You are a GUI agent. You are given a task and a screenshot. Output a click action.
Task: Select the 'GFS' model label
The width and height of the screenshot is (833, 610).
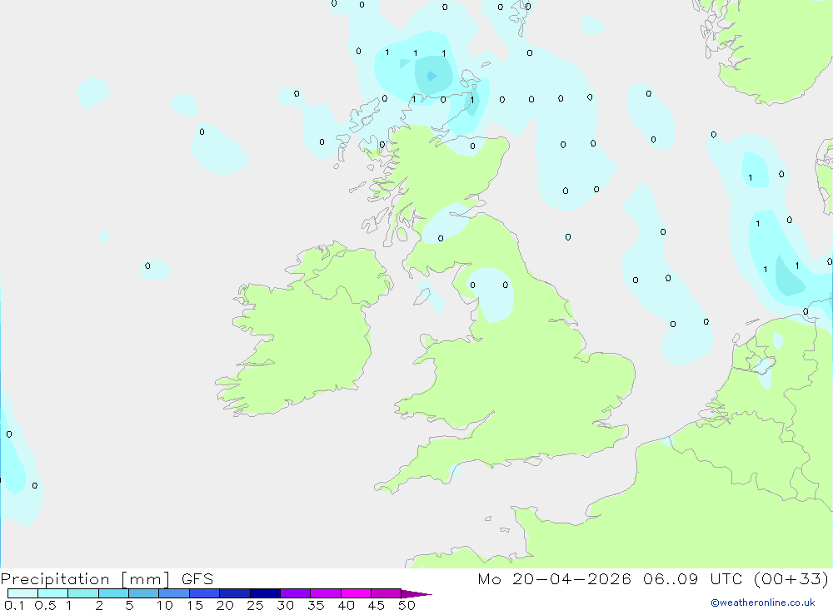tap(197, 579)
